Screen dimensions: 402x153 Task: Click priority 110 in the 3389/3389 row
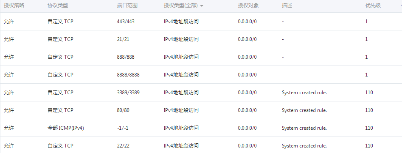(369, 93)
